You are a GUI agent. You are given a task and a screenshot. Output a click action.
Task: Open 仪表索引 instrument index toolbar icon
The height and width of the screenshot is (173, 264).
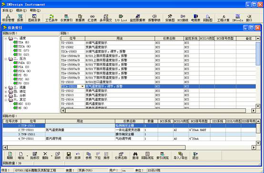click(x=66, y=18)
